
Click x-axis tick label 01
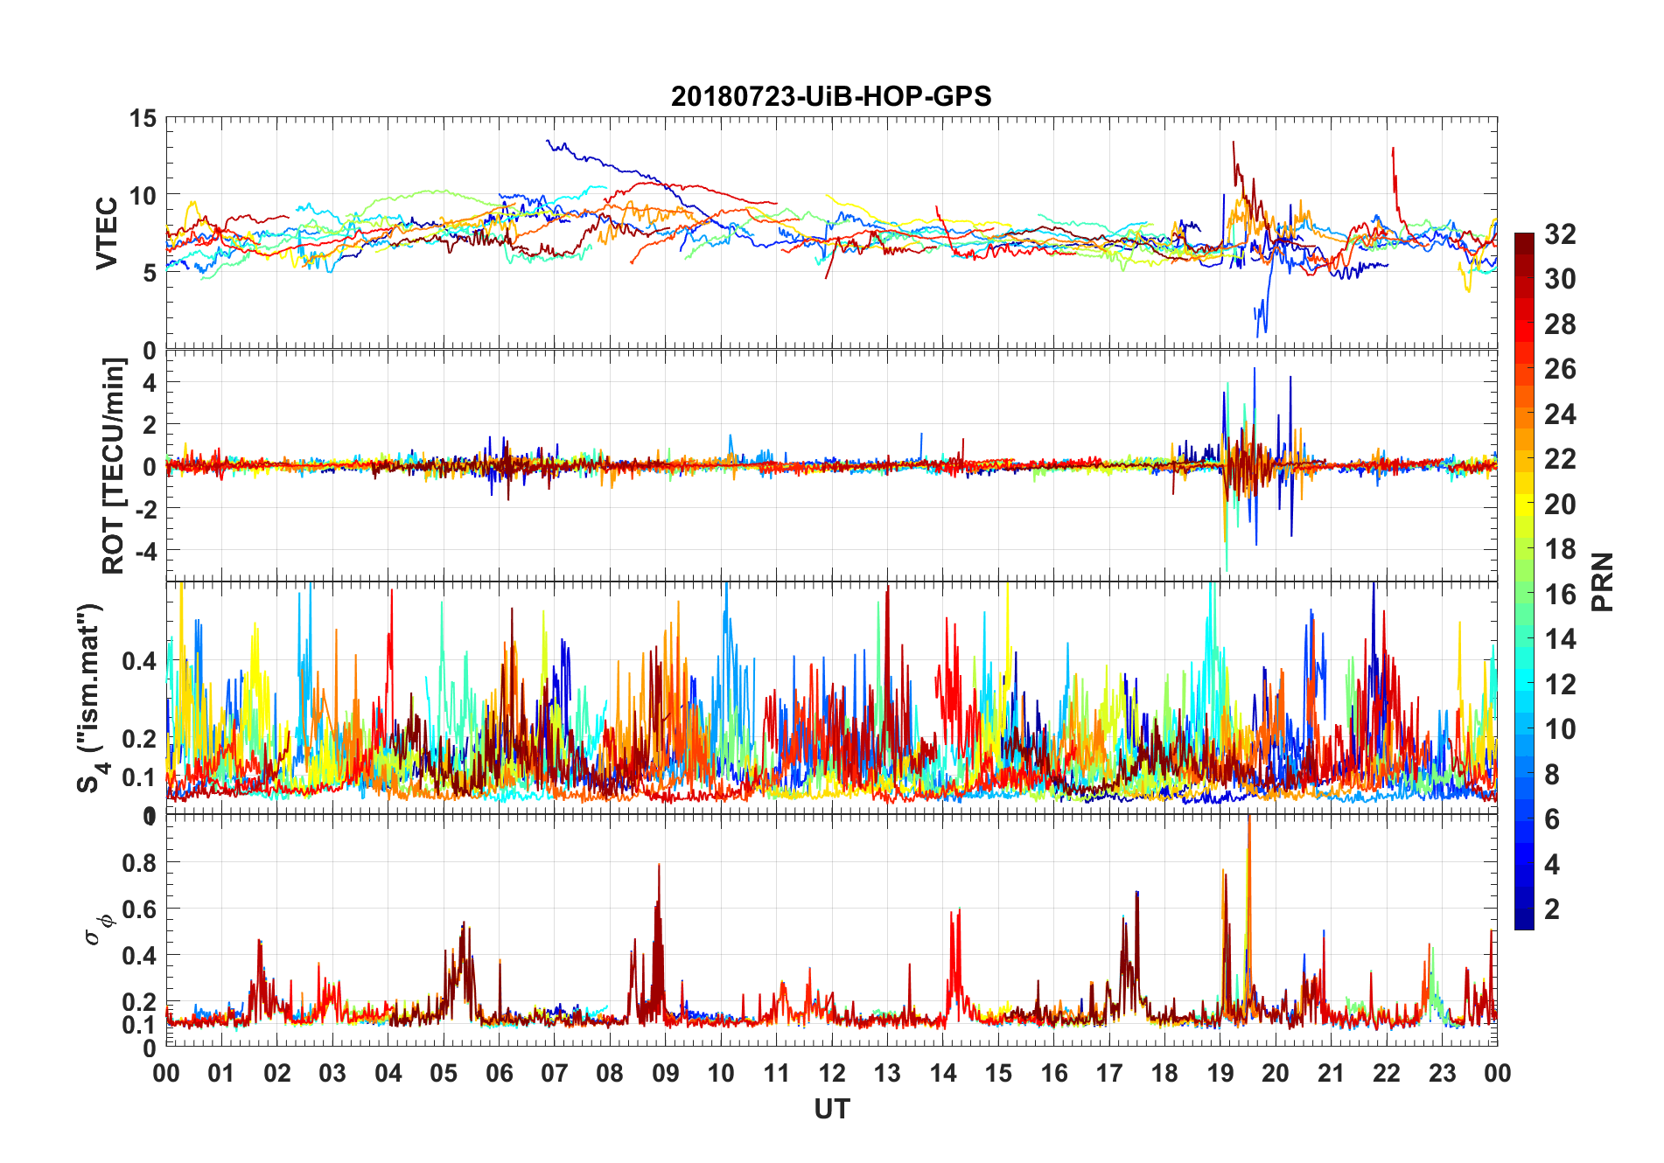(221, 1073)
